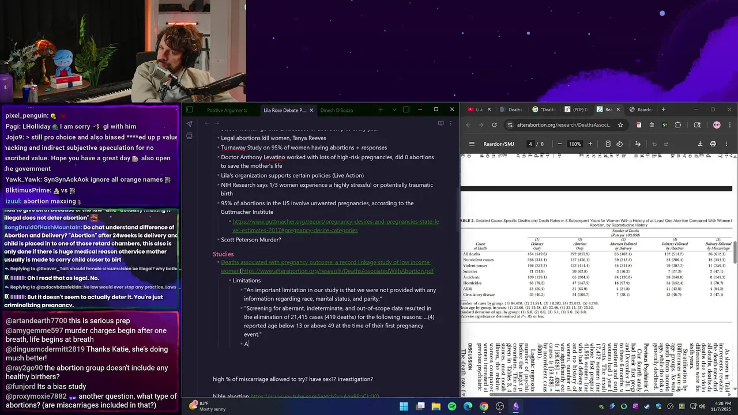Click the Scott Peterson Murder? bullet
This screenshot has width=738, height=415.
click(x=251, y=239)
